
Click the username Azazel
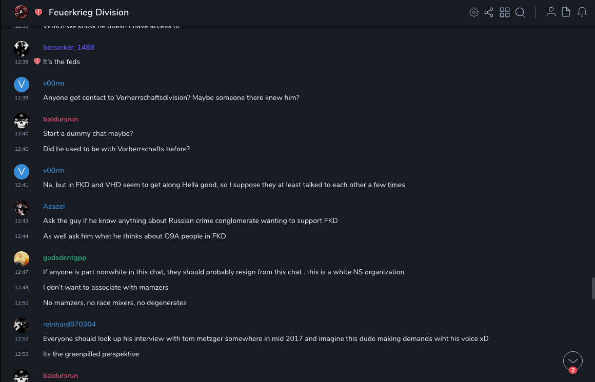point(54,206)
